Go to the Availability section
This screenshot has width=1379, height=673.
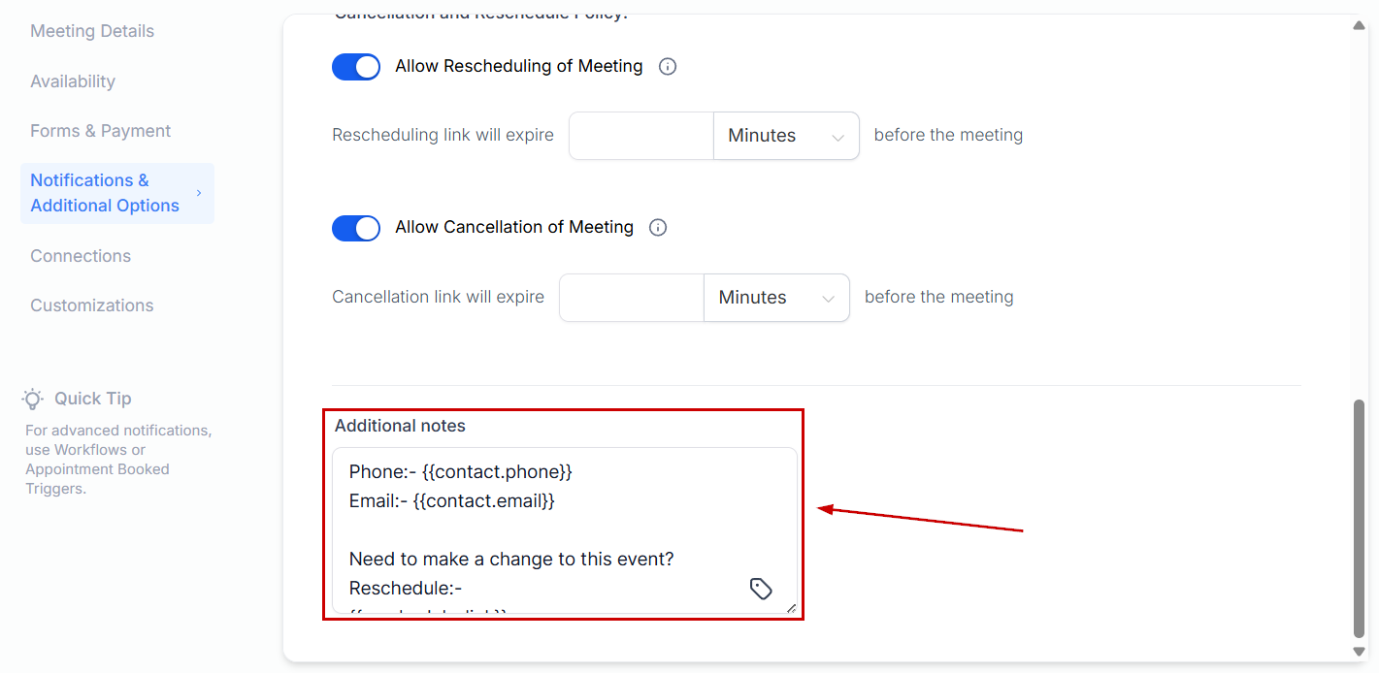coord(73,81)
